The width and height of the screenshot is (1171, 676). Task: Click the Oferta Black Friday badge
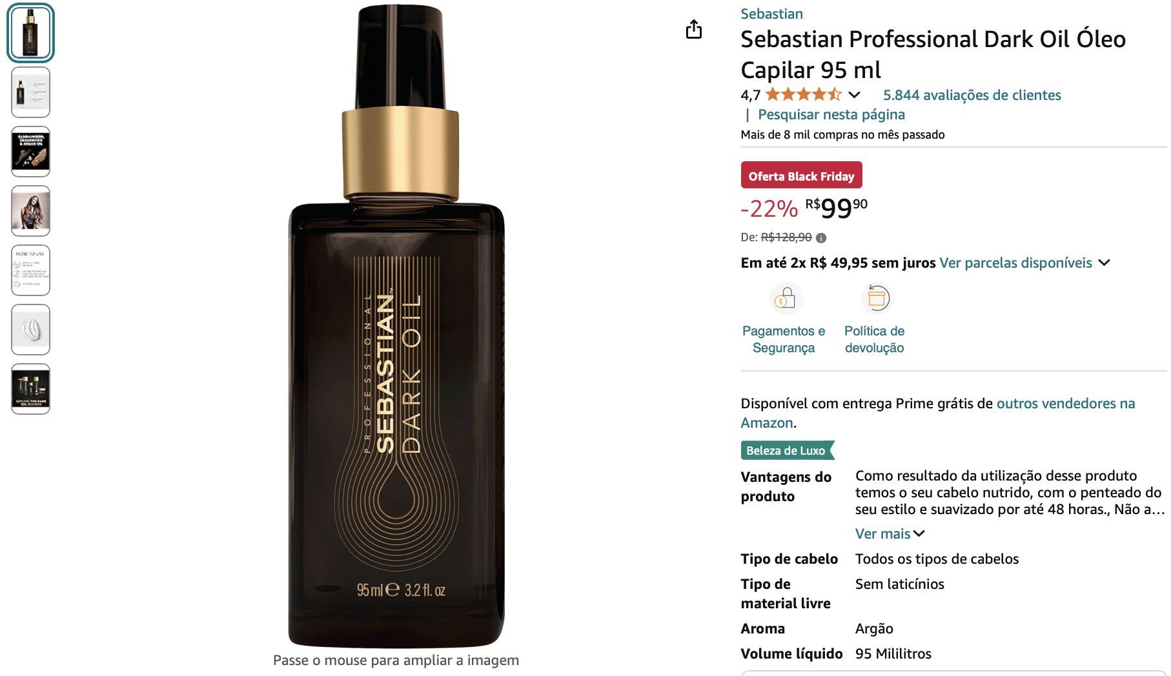click(801, 175)
